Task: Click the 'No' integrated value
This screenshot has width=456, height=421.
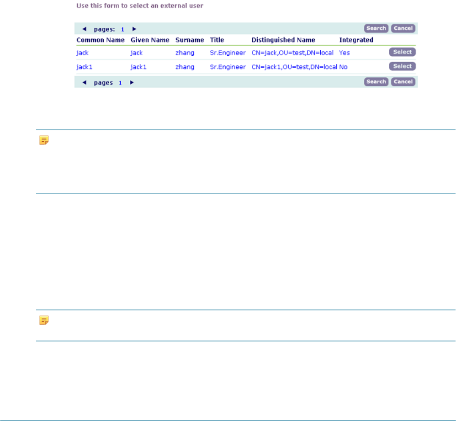Action: pos(344,67)
